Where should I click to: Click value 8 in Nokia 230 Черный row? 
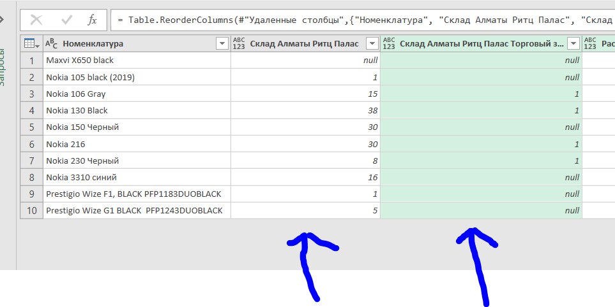(305, 161)
